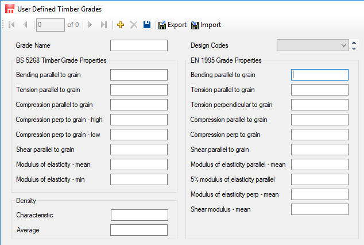Click 'BS 5268 Timber Grade Properties' group title
This screenshot has height=245, width=364.
[61, 60]
